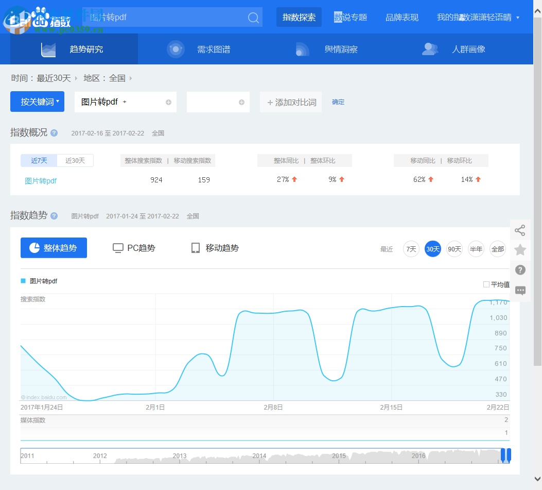Open the feedback comment icon on the right
542x490 pixels.
tap(520, 290)
